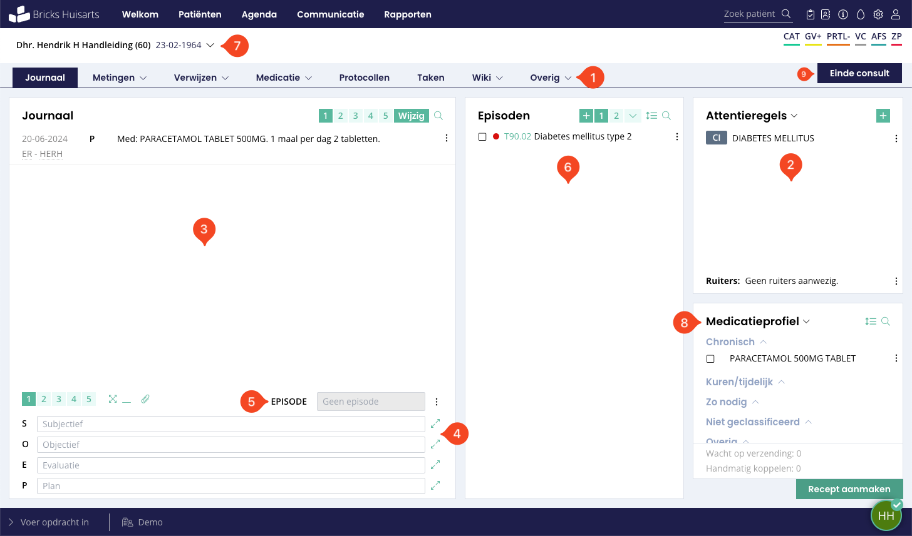Viewport: 912px width, 536px height.
Task: Attach a file with the paperclip icon
Action: [145, 399]
